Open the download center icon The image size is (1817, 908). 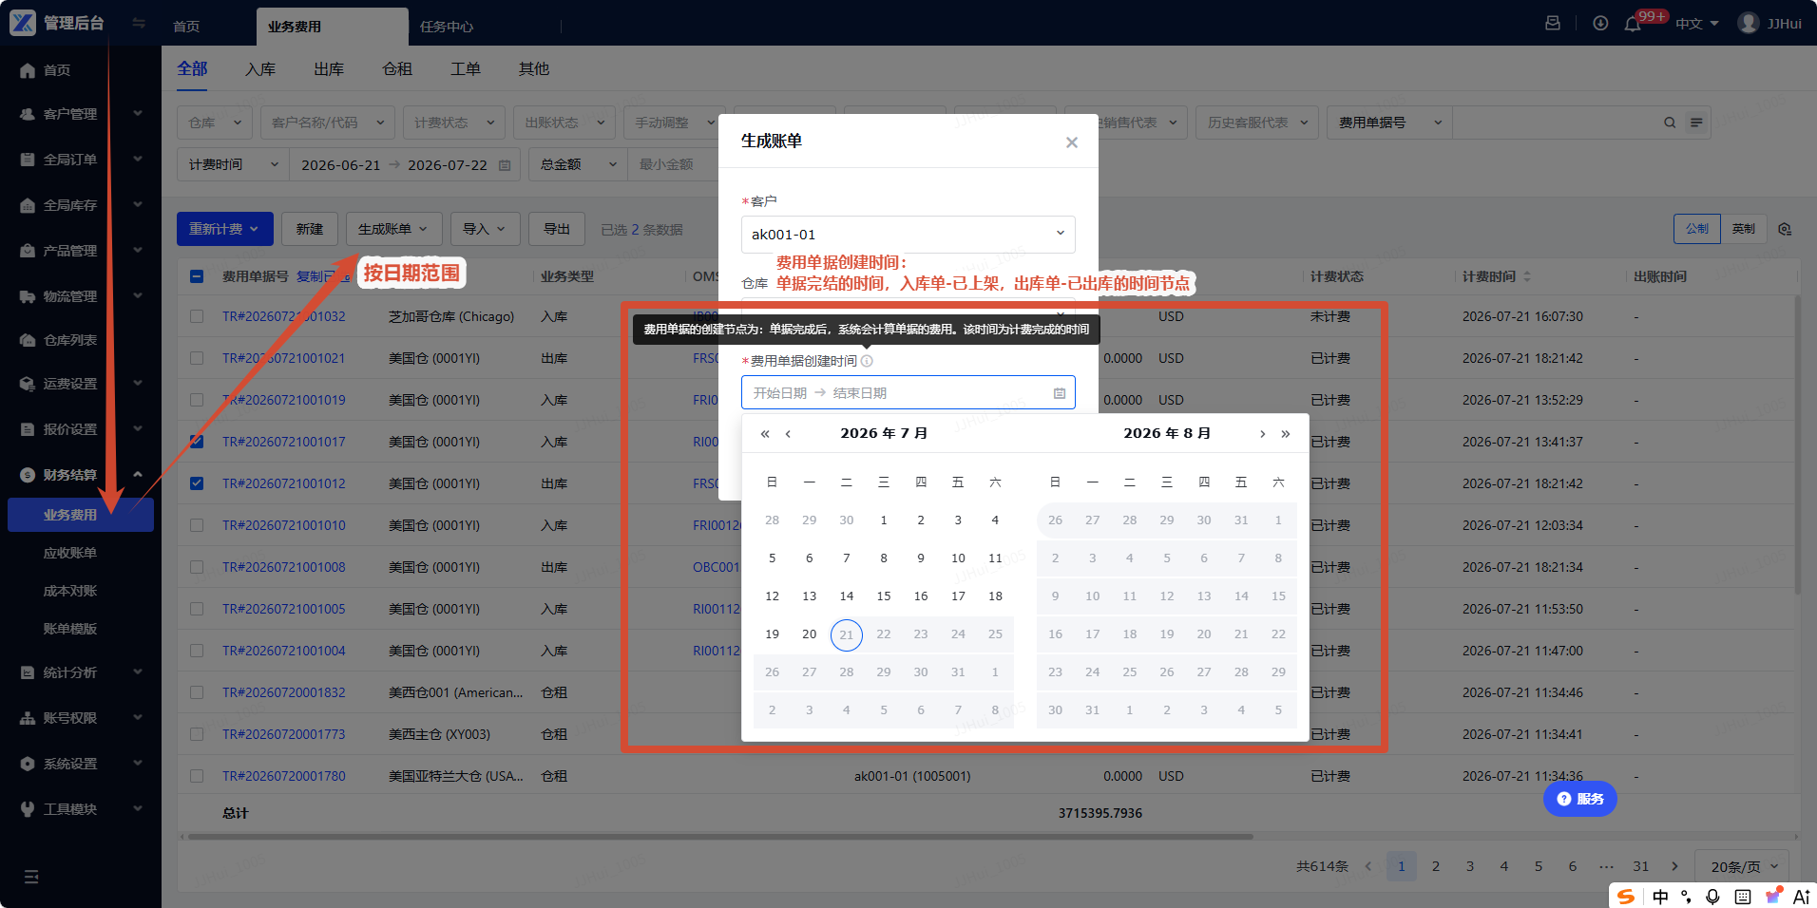pos(1600,23)
